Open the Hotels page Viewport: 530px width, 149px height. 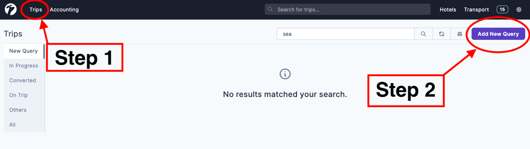pyautogui.click(x=448, y=10)
